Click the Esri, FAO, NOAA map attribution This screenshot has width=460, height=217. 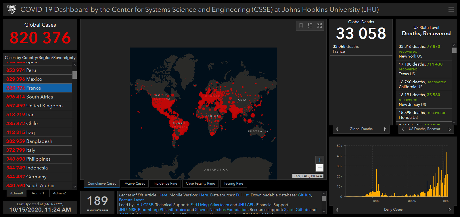(308, 176)
